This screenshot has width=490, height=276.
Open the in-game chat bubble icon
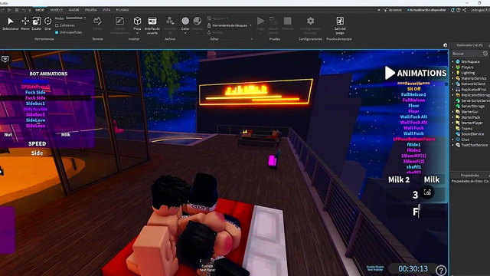(5, 59)
